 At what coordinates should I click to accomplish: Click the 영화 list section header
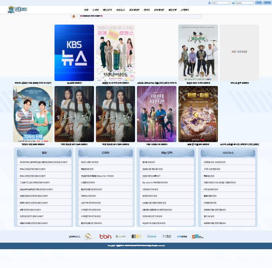click(x=44, y=153)
